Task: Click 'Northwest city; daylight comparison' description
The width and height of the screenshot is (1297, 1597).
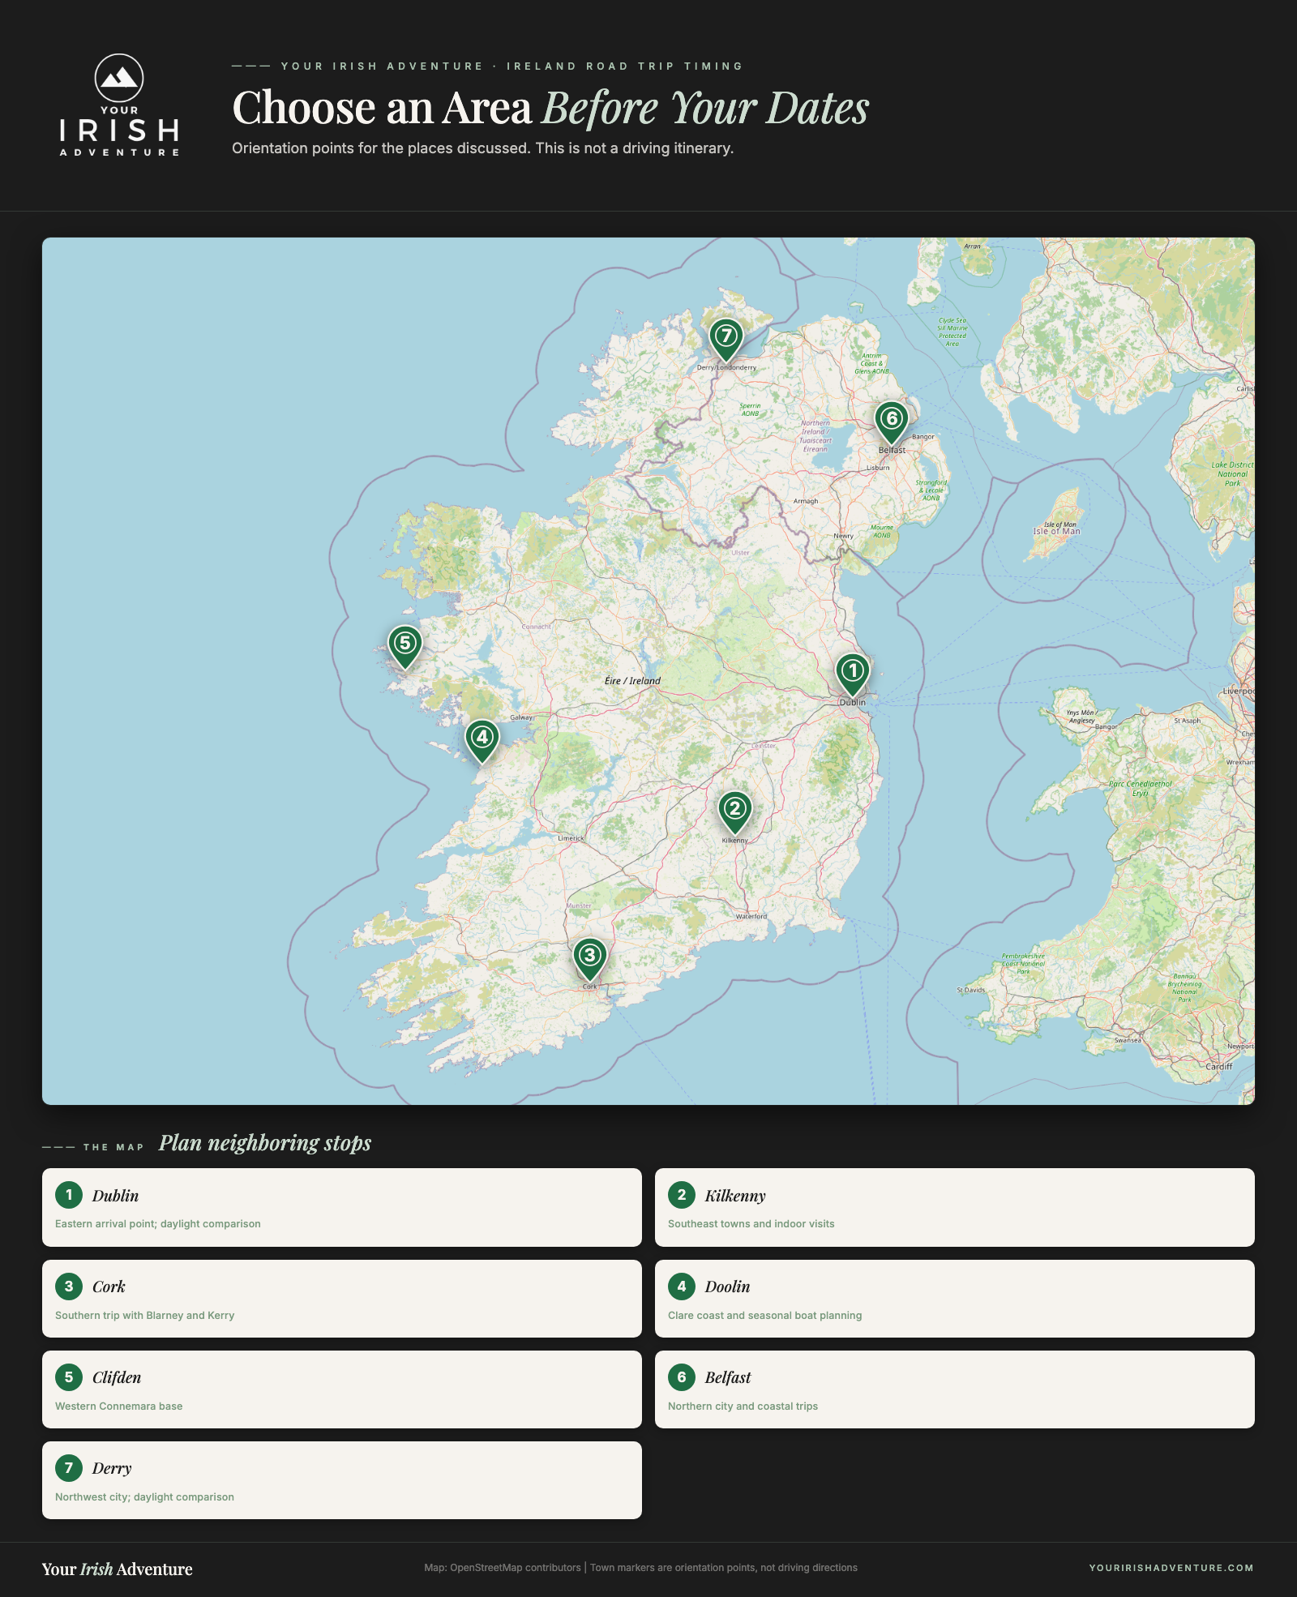Action: (x=144, y=1496)
